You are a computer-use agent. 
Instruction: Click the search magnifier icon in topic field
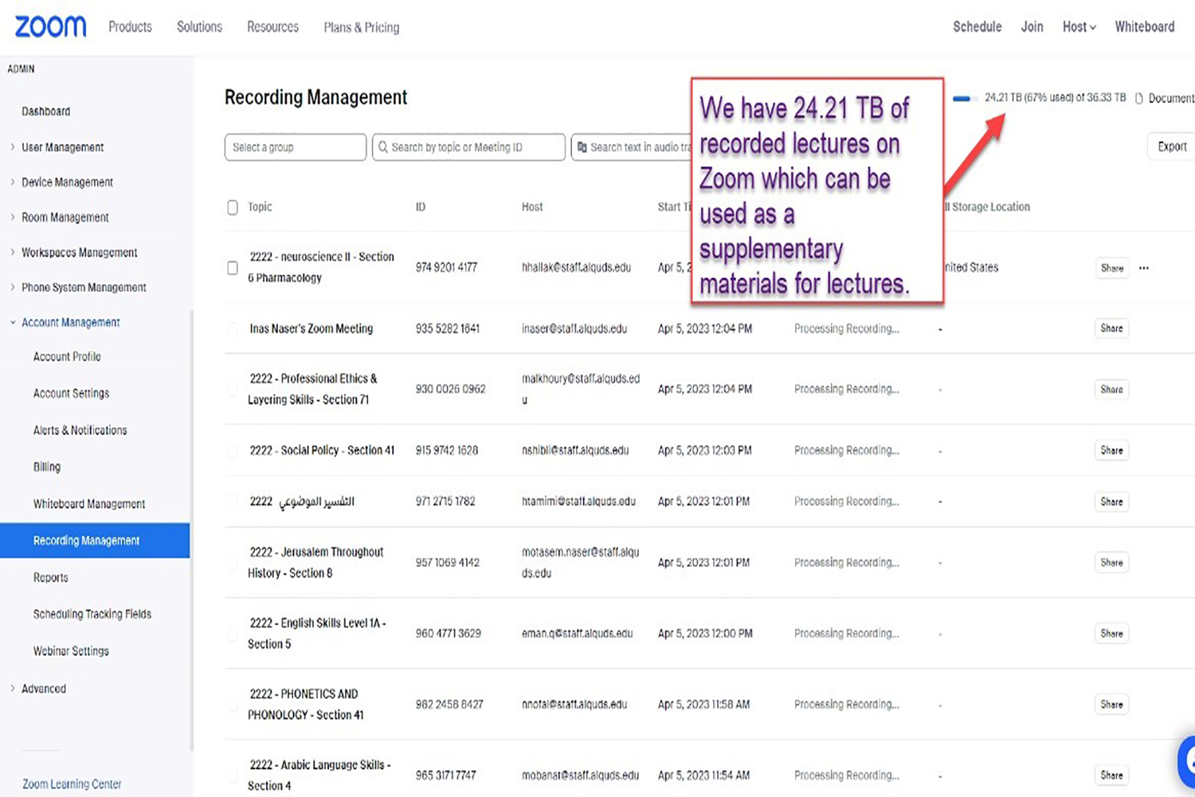coord(383,147)
